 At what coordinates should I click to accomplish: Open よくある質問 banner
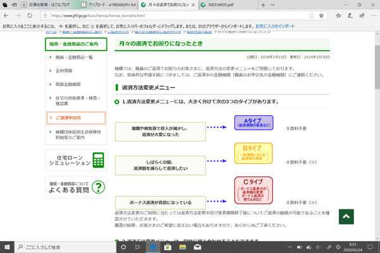(x=76, y=187)
